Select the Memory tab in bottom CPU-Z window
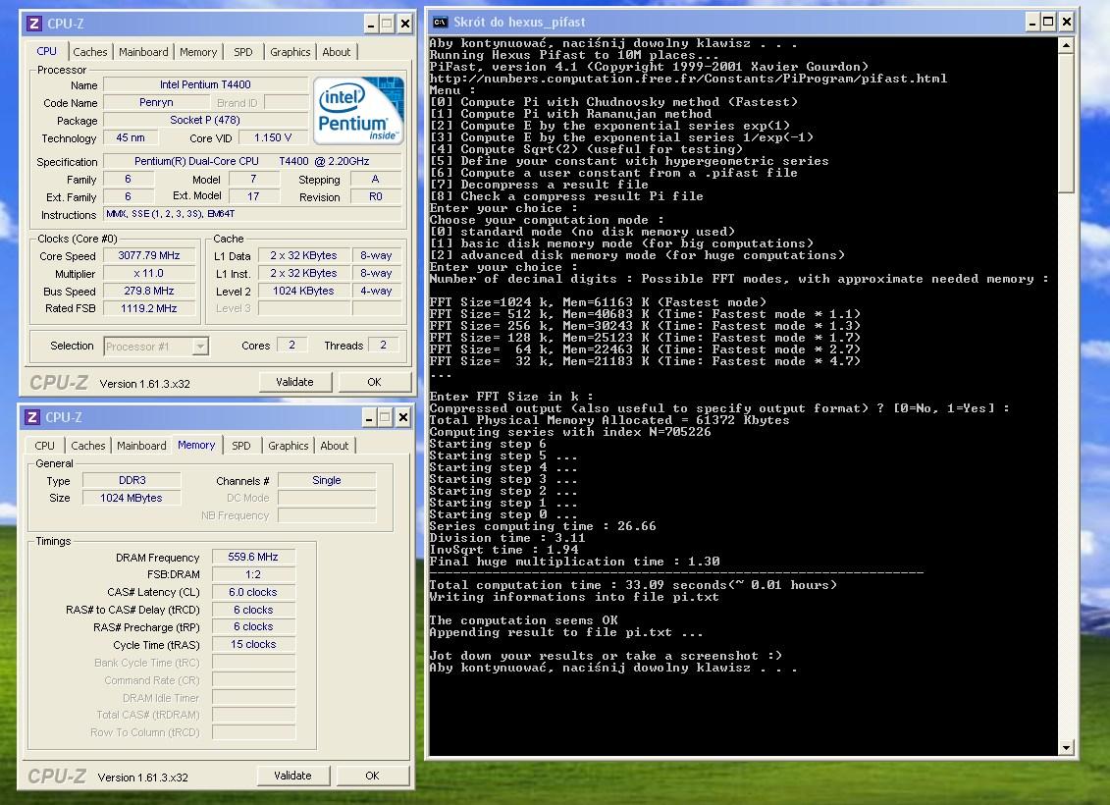The height and width of the screenshot is (805, 1110). tap(196, 445)
